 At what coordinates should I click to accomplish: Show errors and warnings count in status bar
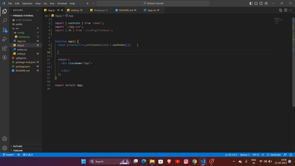pyautogui.click(x=28, y=155)
